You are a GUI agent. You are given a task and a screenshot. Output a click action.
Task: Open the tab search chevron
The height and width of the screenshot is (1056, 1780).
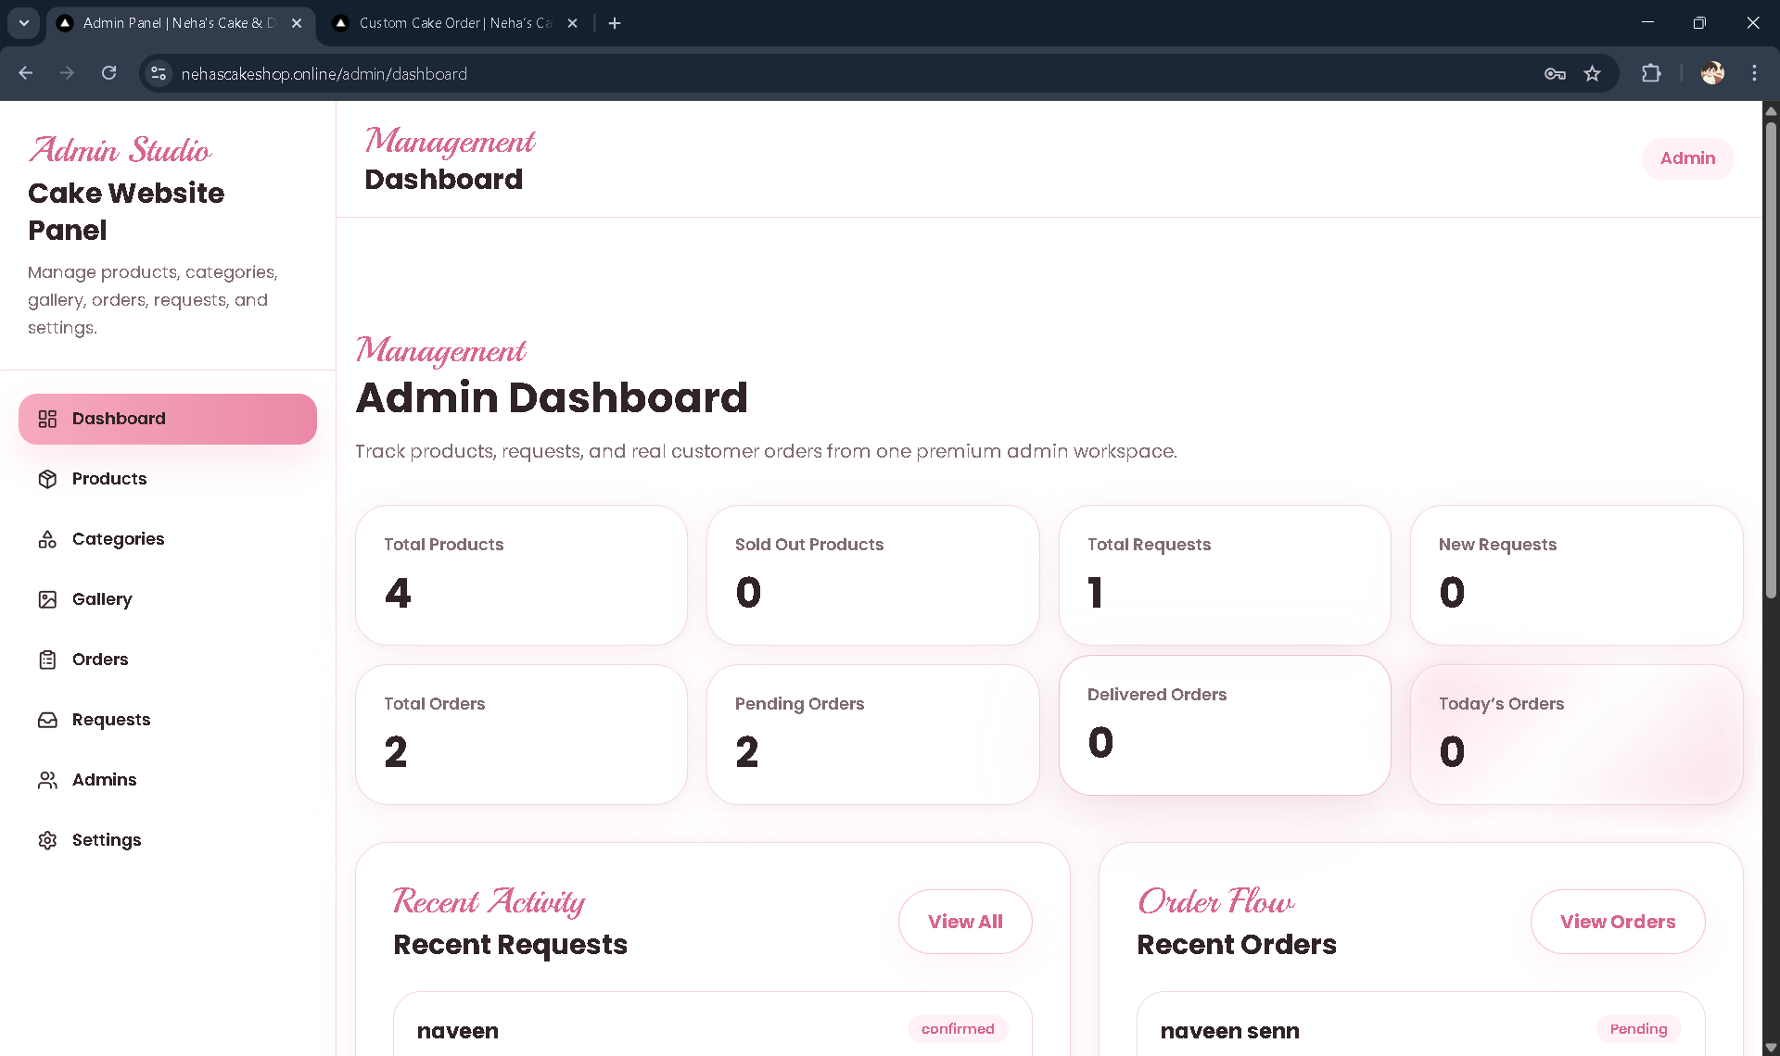coord(23,23)
